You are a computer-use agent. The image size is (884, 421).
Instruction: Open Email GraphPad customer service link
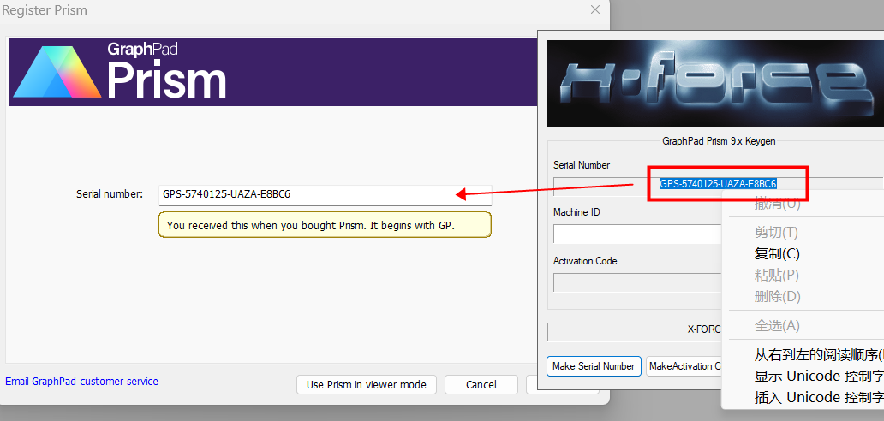(82, 382)
